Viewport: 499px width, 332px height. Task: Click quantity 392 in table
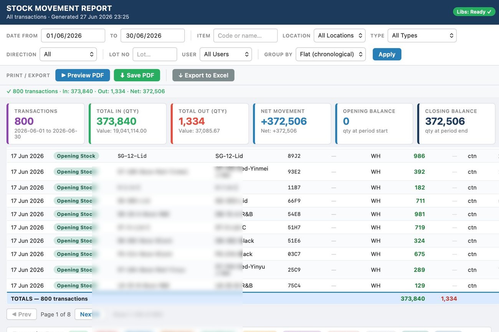[x=419, y=172]
